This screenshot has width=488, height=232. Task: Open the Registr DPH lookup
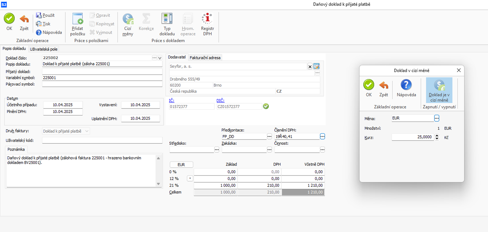(x=207, y=25)
